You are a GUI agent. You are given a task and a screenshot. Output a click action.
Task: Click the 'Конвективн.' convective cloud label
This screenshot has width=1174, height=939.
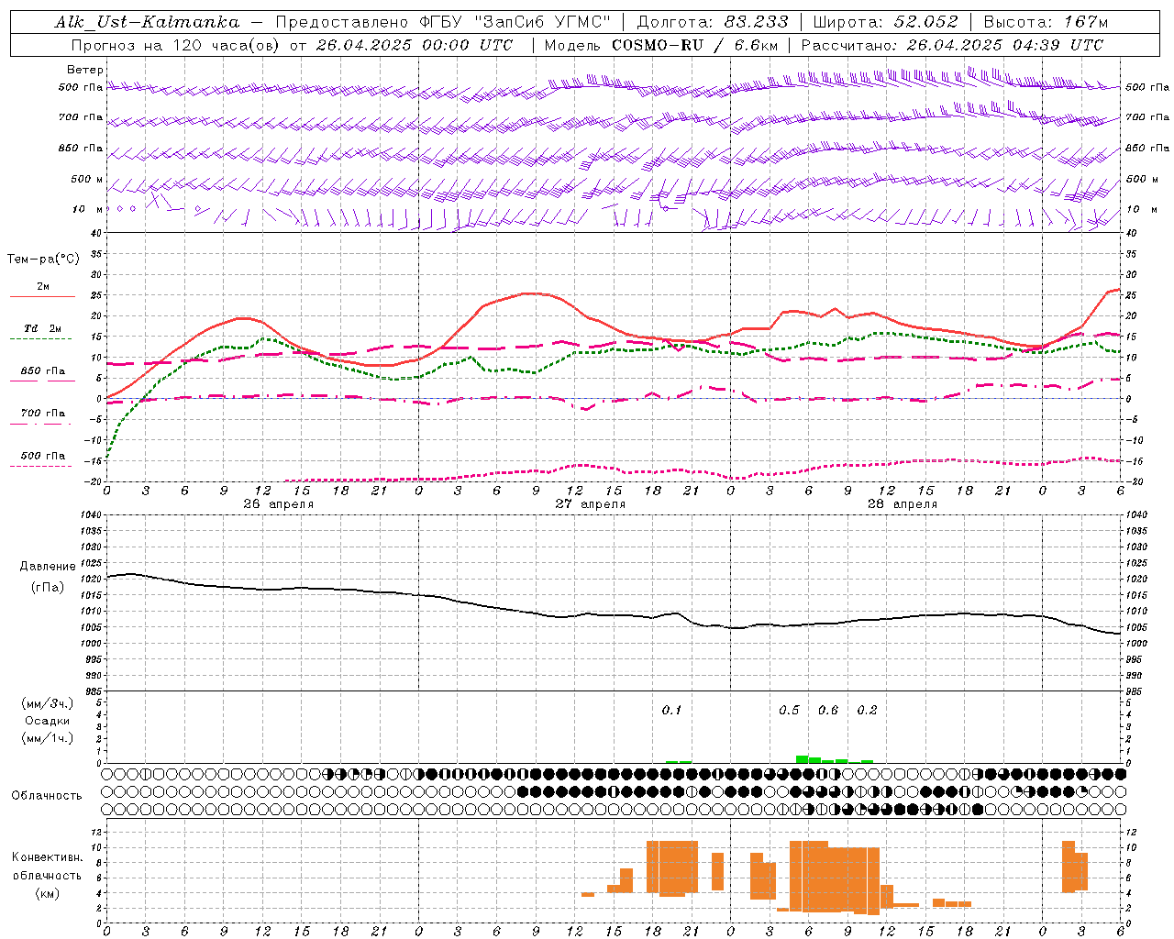point(48,857)
